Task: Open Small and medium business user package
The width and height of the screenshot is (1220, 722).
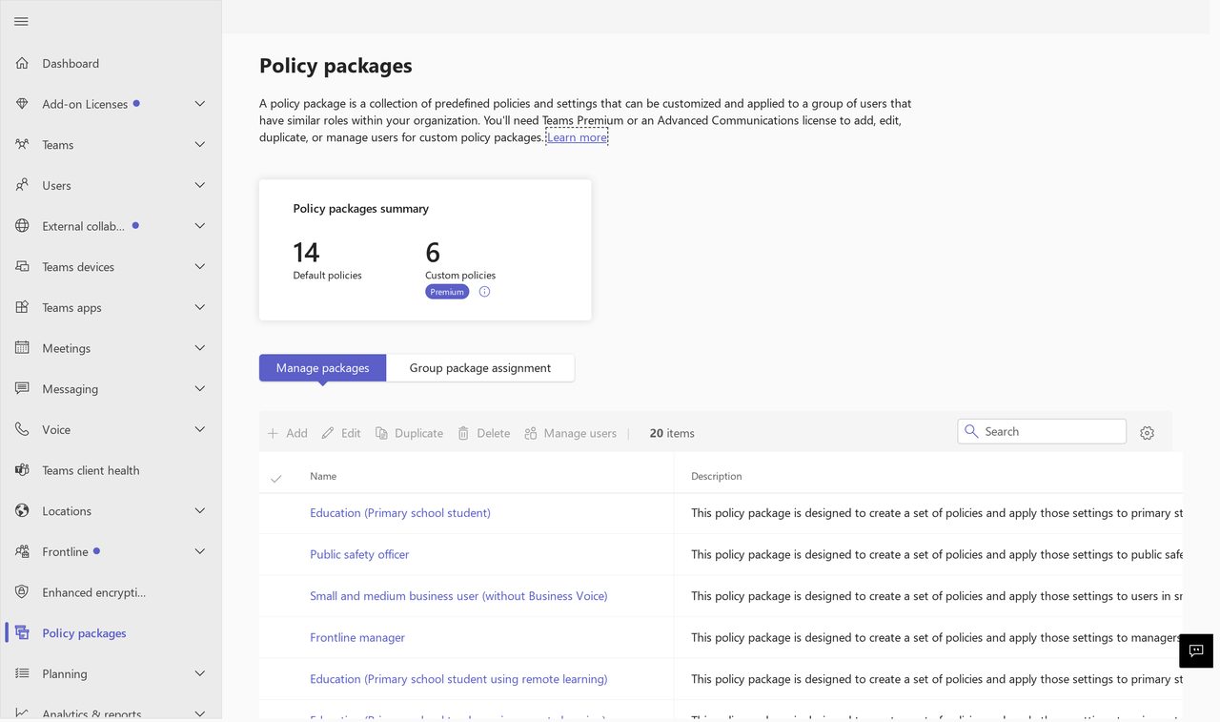Action: [x=458, y=596]
